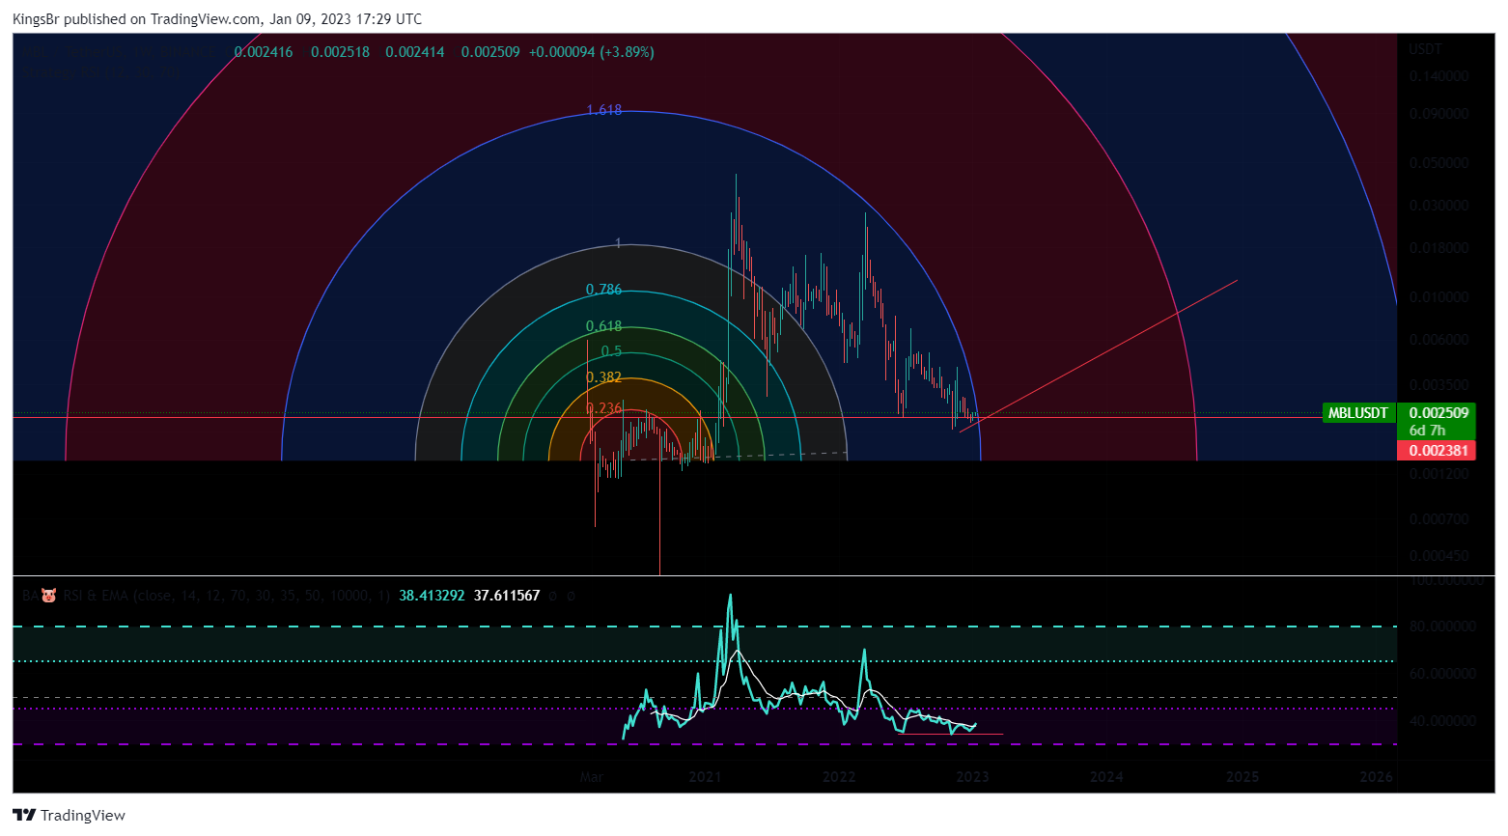1508x836 pixels.
Task: Click the Mar label on time axis
Action: [x=591, y=777]
